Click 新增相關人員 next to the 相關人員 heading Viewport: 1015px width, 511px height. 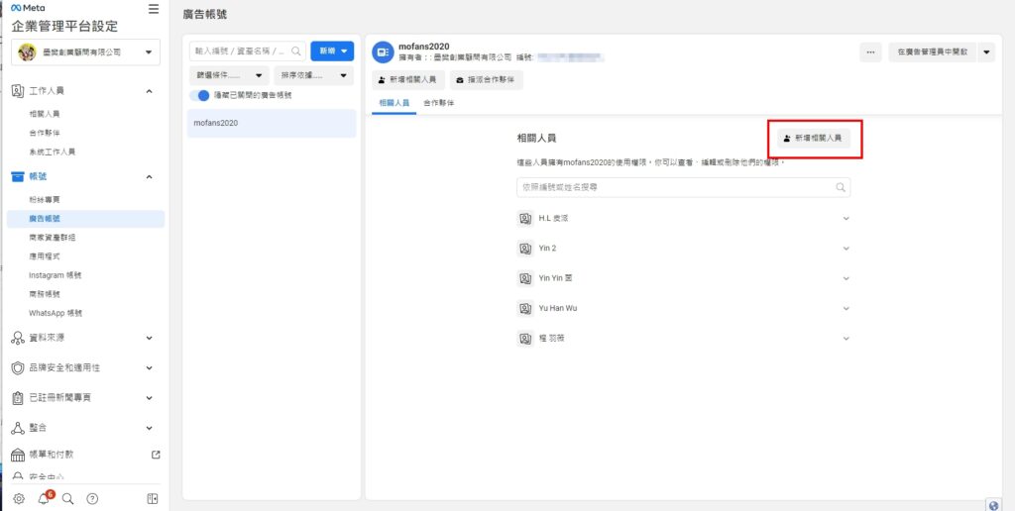814,138
